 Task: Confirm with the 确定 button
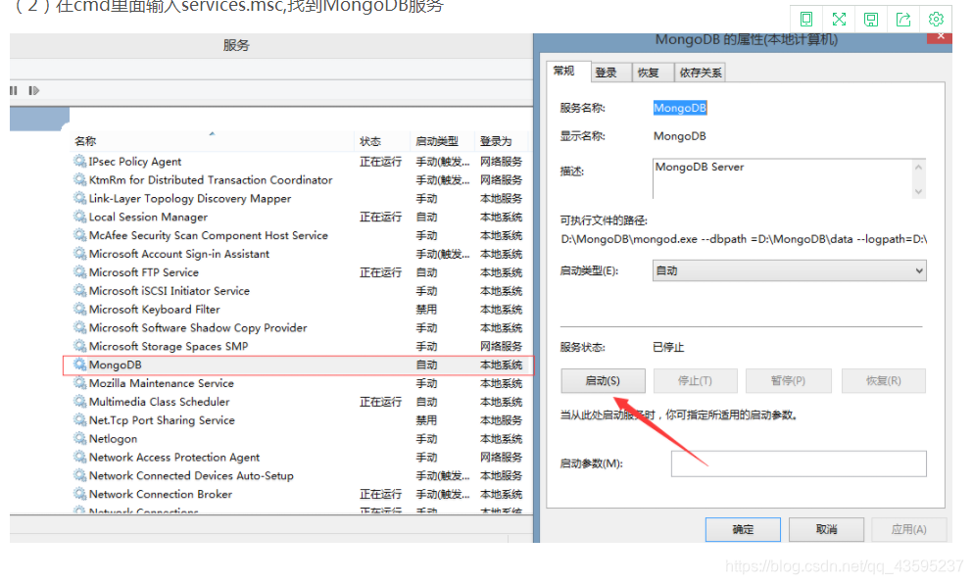click(743, 529)
